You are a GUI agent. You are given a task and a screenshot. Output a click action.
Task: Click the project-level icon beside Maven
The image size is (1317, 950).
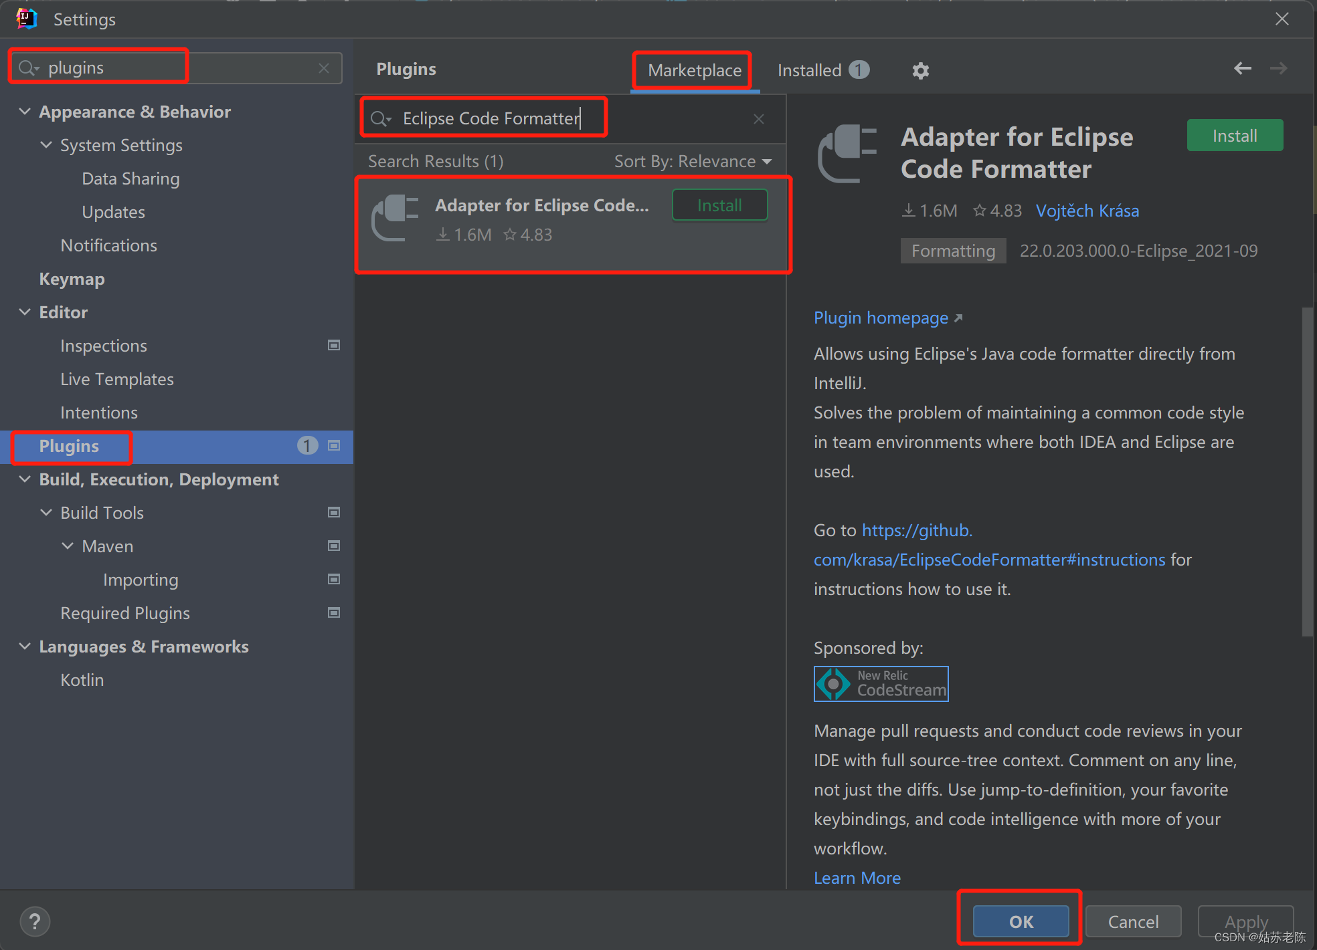click(333, 546)
